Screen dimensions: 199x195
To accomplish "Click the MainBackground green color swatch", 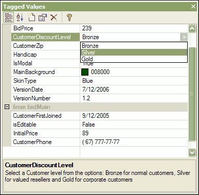I will (85, 72).
